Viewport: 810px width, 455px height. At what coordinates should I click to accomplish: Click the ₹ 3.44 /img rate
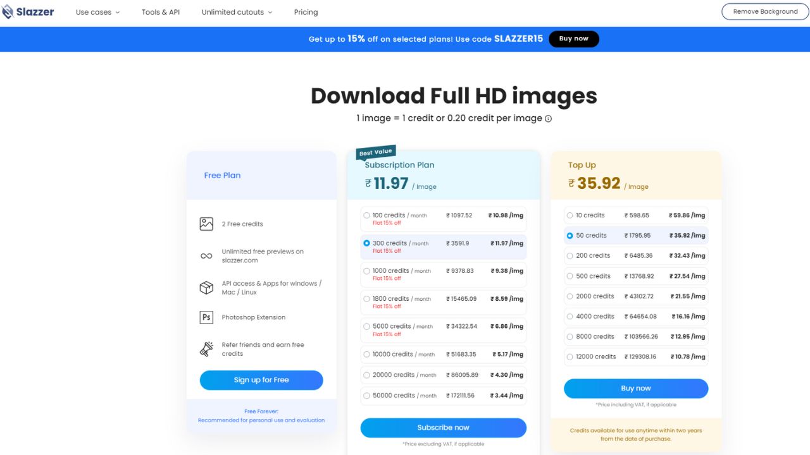tap(506, 396)
